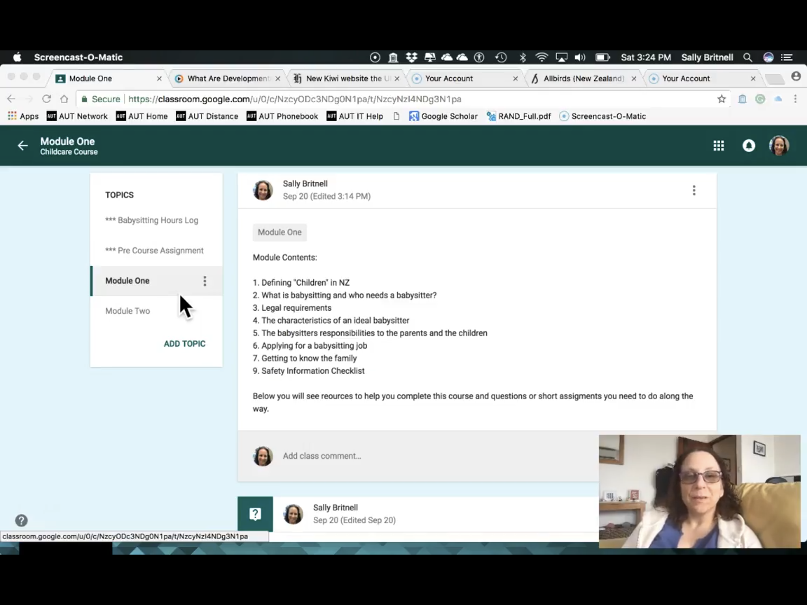Click the browser home icon

pyautogui.click(x=64, y=99)
